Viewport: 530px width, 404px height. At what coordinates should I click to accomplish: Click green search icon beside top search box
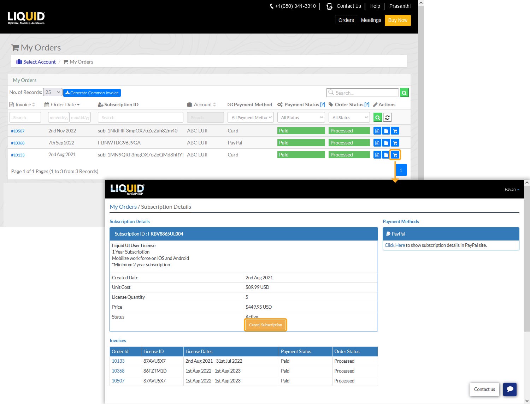point(404,93)
